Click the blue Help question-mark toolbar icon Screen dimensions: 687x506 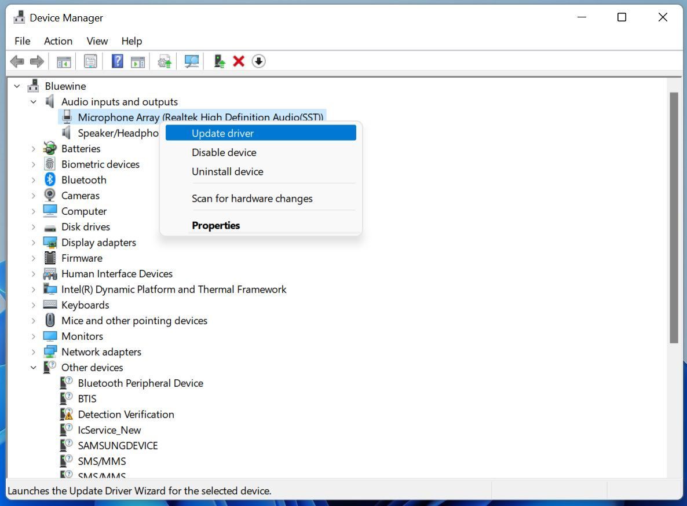(118, 61)
